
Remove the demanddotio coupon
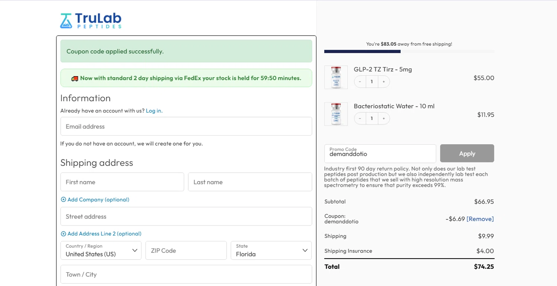(x=480, y=219)
